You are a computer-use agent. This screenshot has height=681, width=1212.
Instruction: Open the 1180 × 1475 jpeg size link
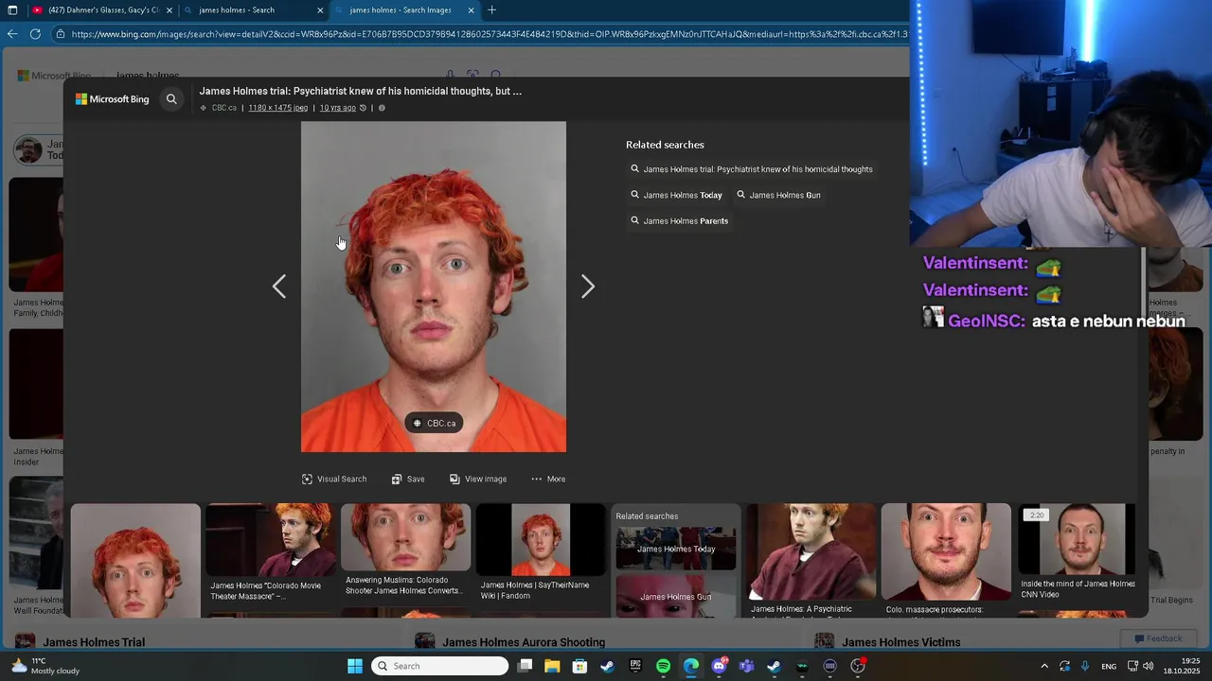[x=277, y=108]
